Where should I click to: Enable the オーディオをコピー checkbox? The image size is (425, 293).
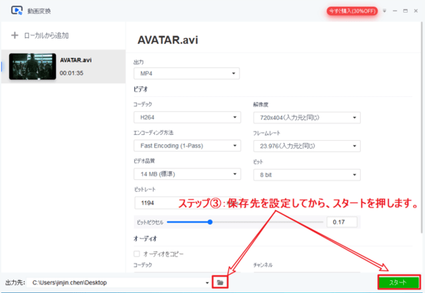click(x=137, y=254)
